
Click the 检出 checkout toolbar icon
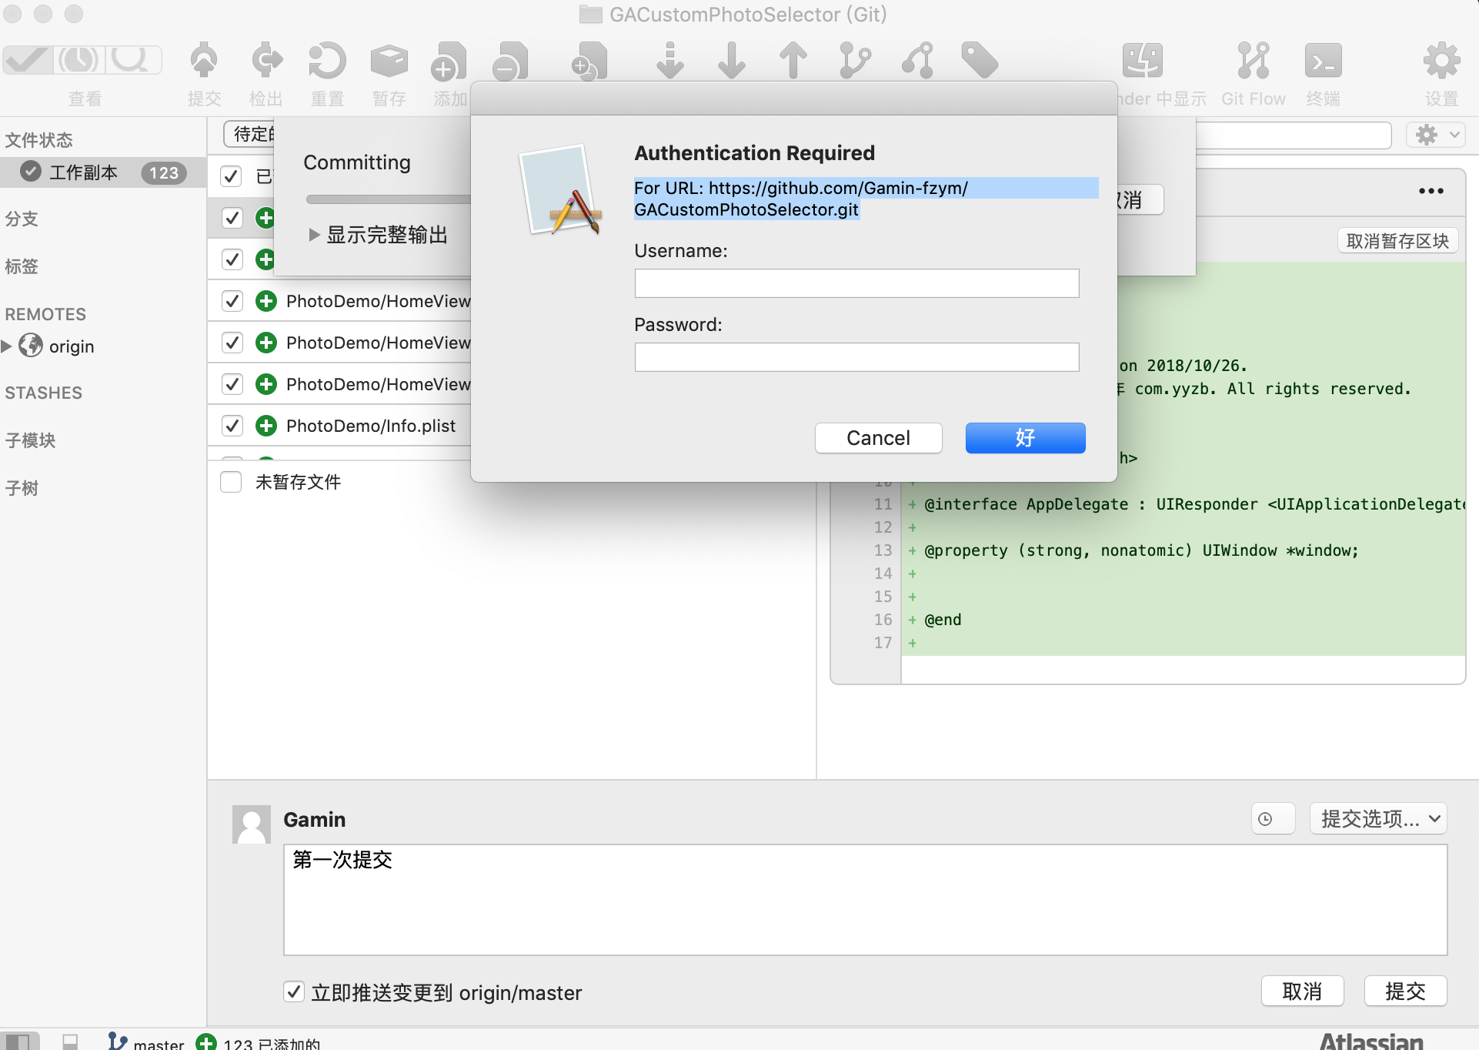click(266, 61)
